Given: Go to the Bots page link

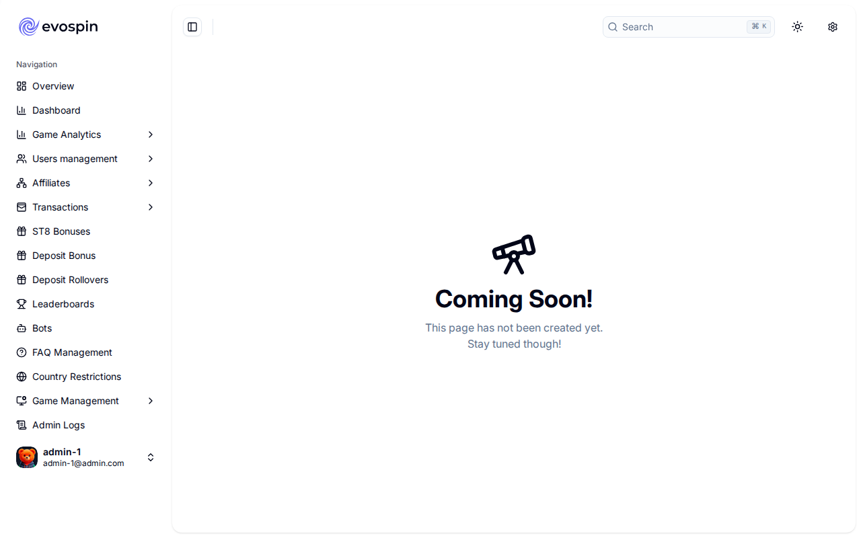Looking at the screenshot, I should pyautogui.click(x=86, y=328).
